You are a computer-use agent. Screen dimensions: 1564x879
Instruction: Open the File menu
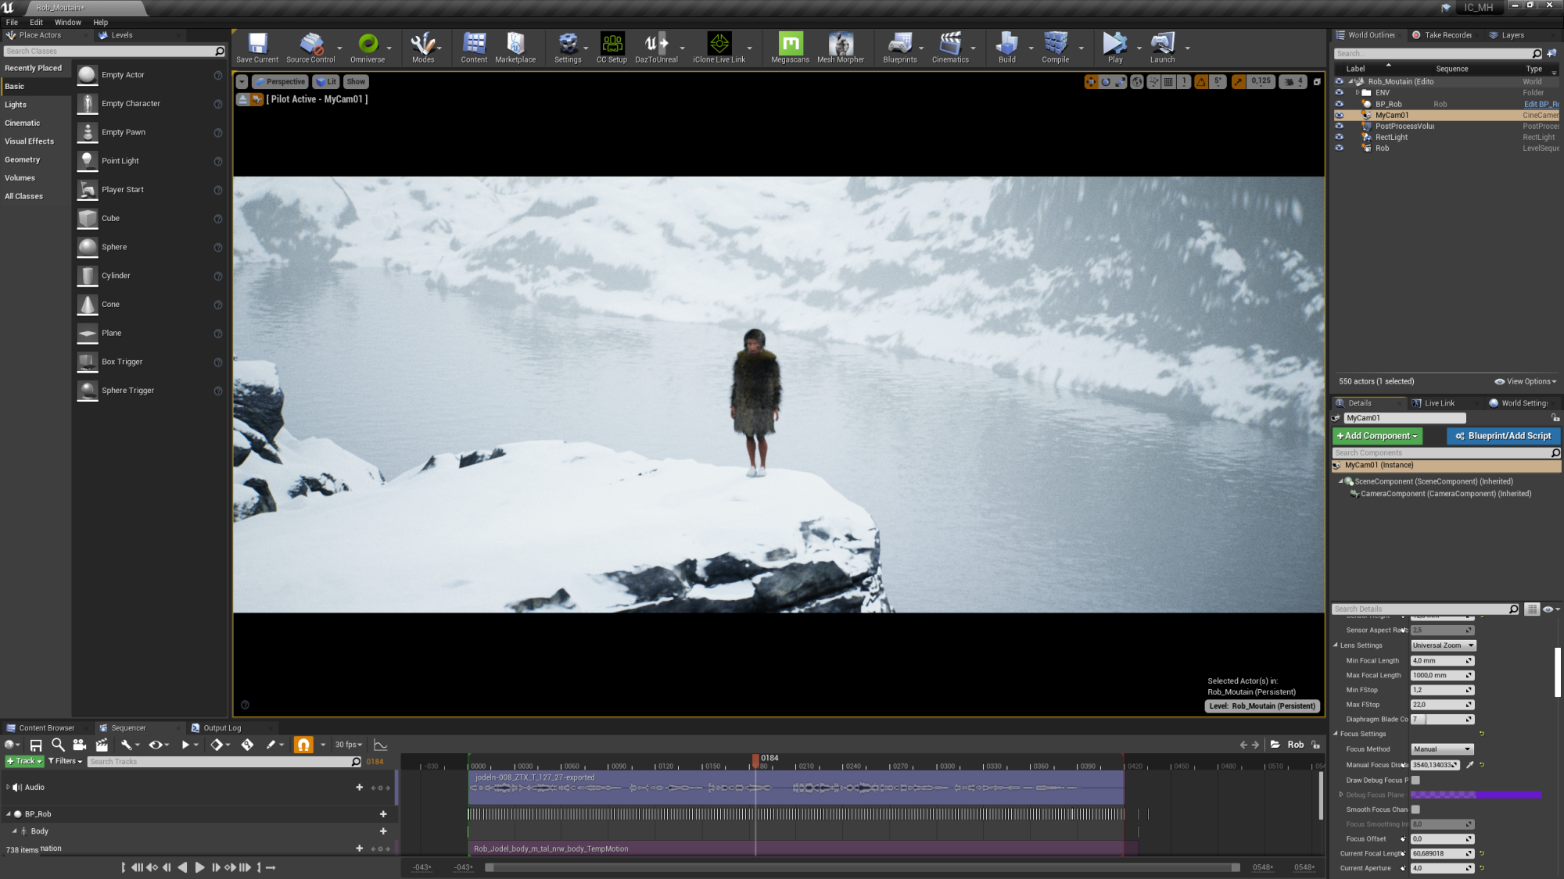click(12, 23)
